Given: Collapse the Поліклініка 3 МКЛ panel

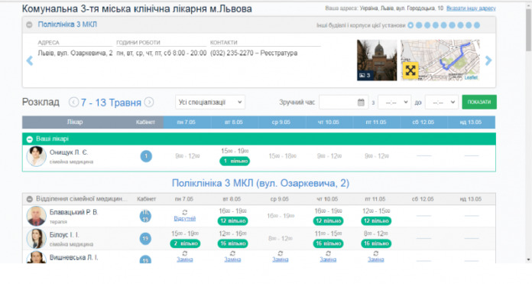Looking at the screenshot, I should pyautogui.click(x=29, y=24).
